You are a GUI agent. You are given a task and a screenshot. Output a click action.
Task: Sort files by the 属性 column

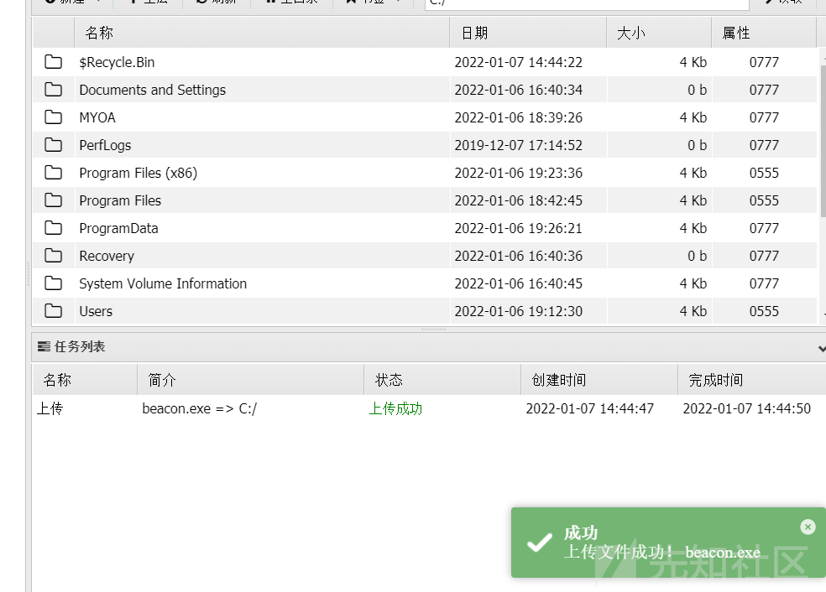pyautogui.click(x=764, y=33)
